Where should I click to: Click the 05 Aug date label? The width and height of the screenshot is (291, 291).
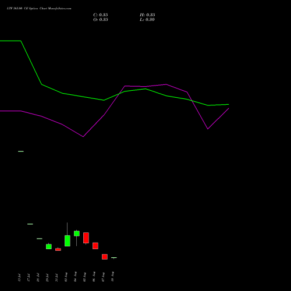(x=84, y=277)
